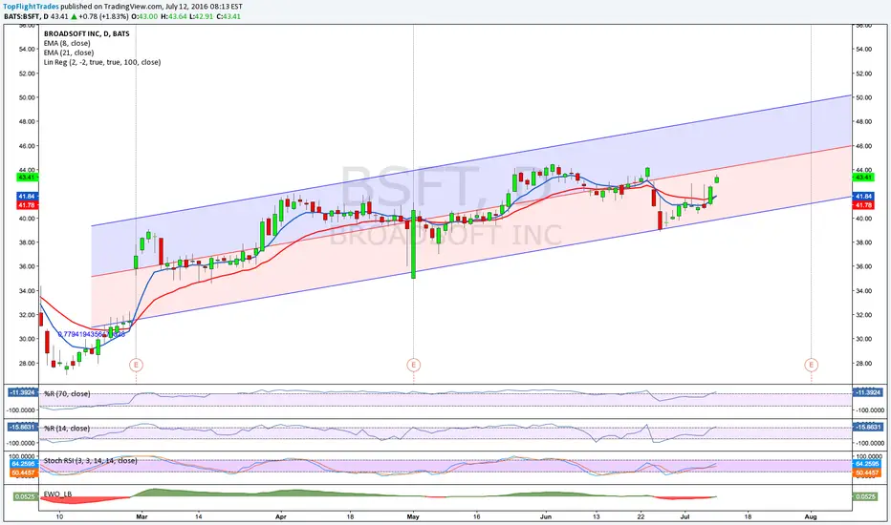Click the H:43.64 high price value

click(173, 16)
